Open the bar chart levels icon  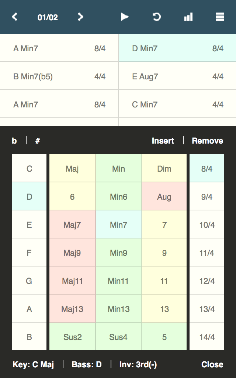pos(188,17)
